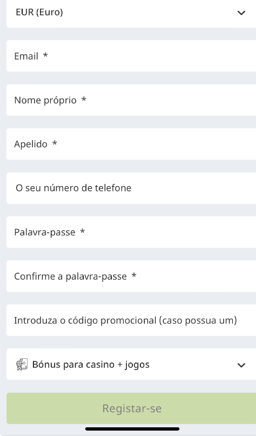Click the O seu número de telefone field
256x436 pixels.
[131, 188]
